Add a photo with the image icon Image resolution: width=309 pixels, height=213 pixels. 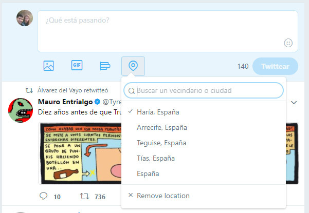tap(48, 66)
